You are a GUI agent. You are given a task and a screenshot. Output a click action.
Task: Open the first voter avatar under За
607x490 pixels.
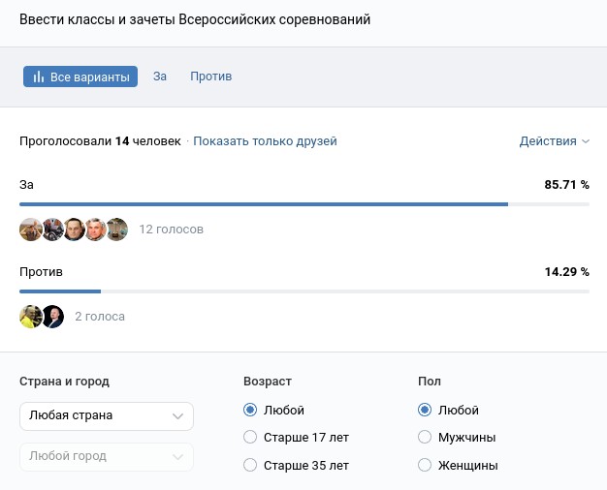click(31, 230)
